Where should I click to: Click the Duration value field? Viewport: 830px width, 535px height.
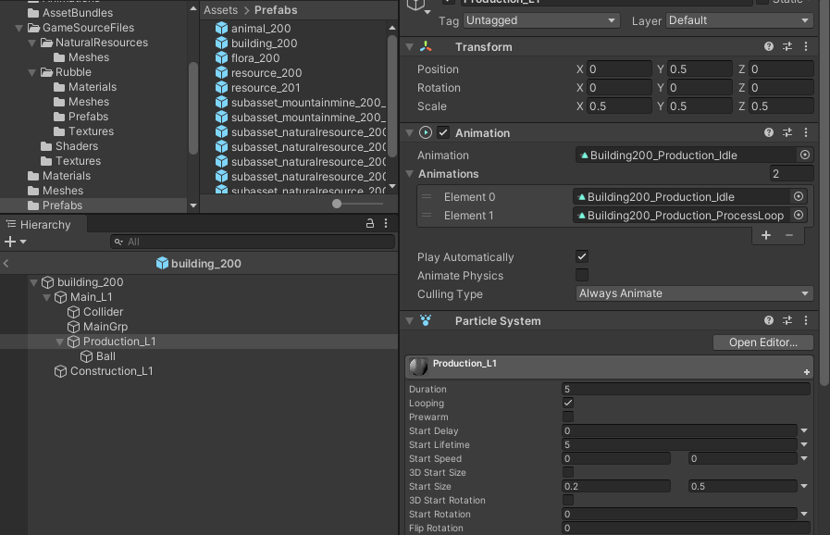tap(686, 389)
